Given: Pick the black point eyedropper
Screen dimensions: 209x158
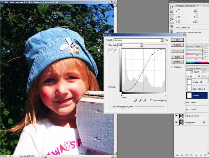Looking at the screenshot, I should (135, 100).
